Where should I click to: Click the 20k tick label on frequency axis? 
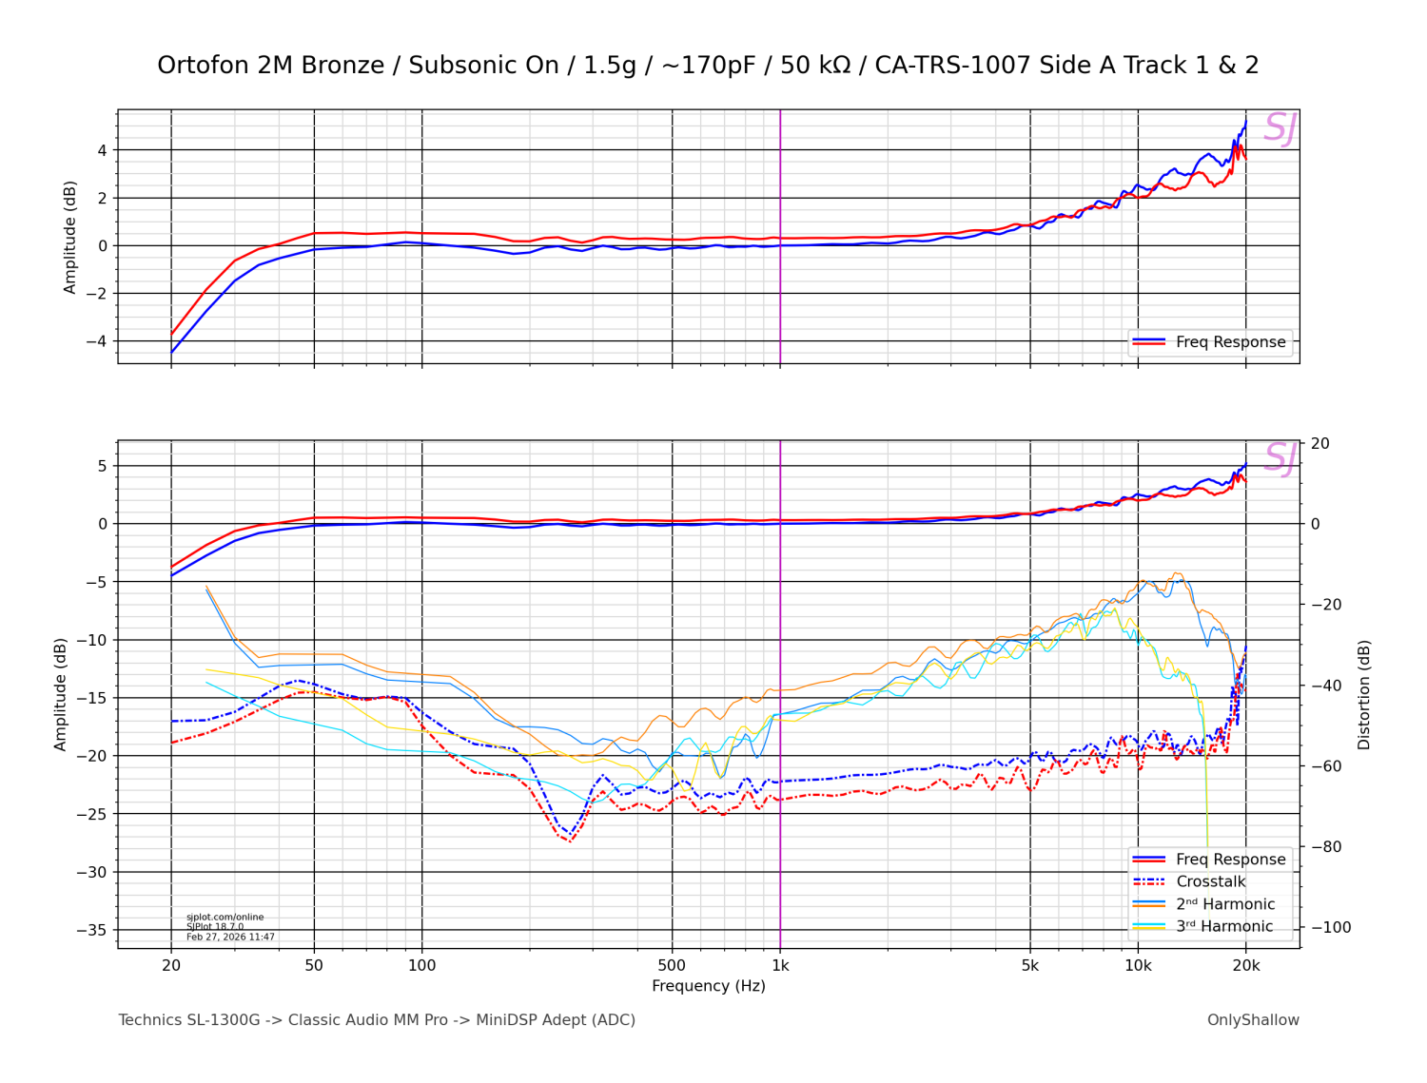click(1245, 966)
